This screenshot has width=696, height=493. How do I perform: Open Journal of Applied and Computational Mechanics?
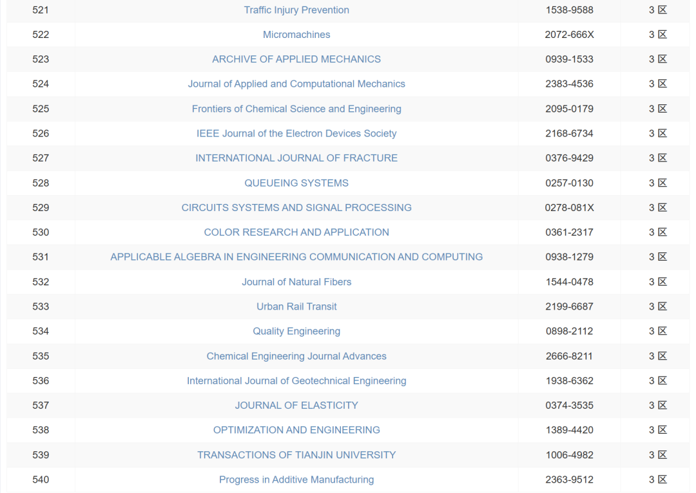(x=296, y=84)
